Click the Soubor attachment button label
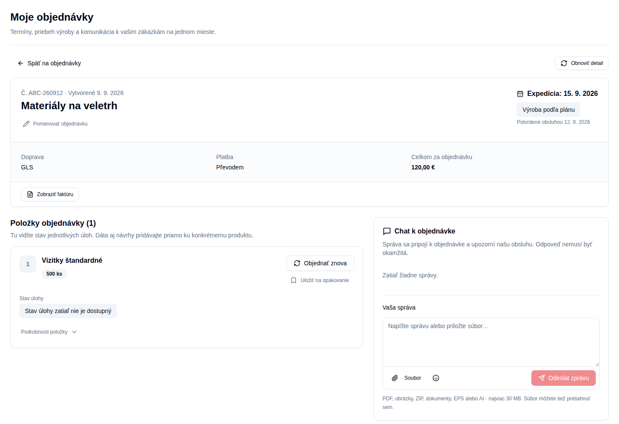This screenshot has height=424, width=619. coord(413,378)
